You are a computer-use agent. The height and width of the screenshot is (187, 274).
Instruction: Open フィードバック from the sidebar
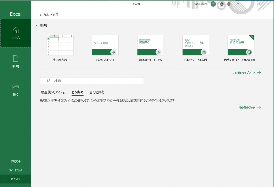pyautogui.click(x=16, y=170)
